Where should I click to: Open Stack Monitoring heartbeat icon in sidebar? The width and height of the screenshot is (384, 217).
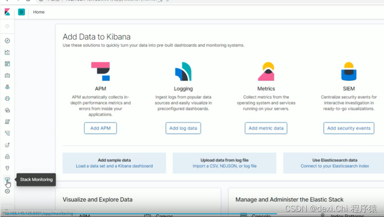click(x=8, y=180)
